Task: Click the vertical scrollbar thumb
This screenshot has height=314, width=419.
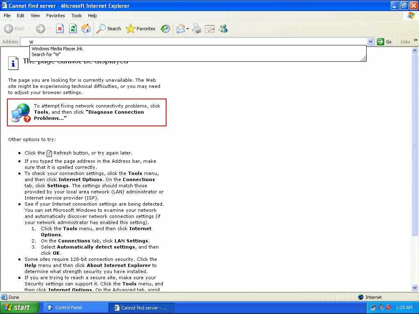Action: pos(415,145)
